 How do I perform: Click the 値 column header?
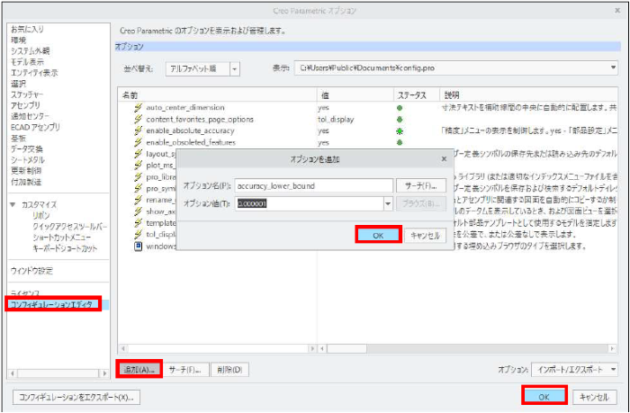355,95
